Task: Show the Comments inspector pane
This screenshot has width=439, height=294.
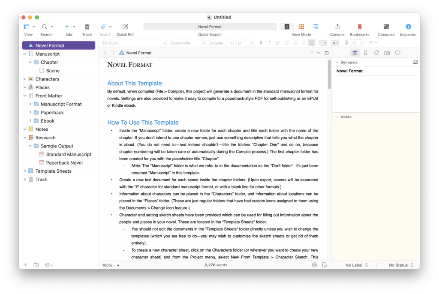Action: [x=398, y=53]
